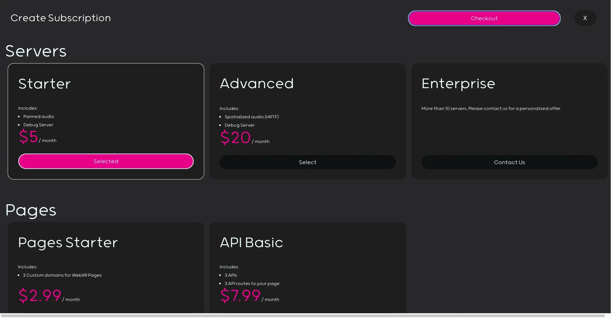Click the Create Subscription title
Image resolution: width=611 pixels, height=318 pixels.
61,18
